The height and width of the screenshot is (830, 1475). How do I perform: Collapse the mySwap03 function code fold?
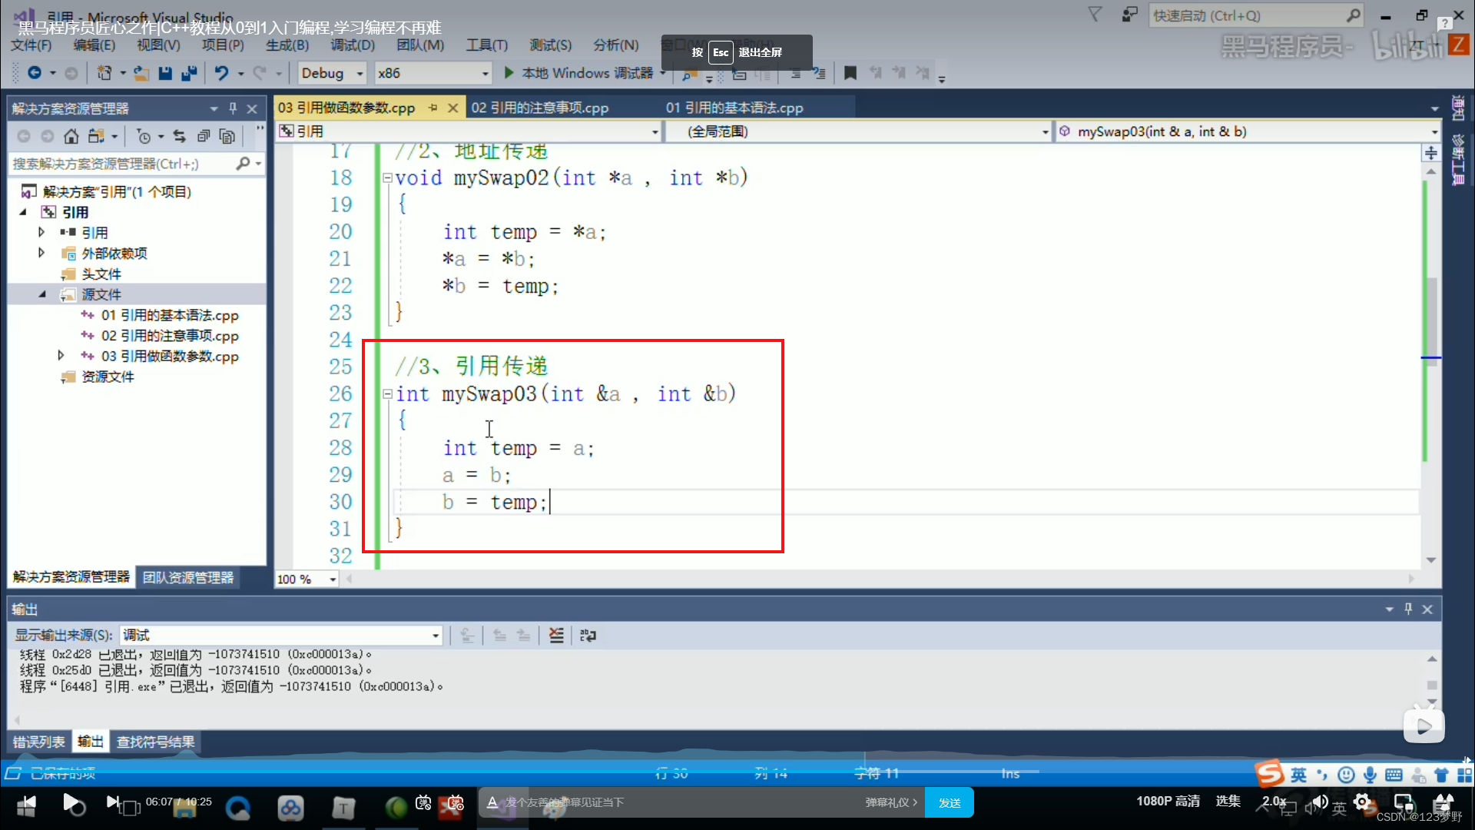[x=388, y=394]
